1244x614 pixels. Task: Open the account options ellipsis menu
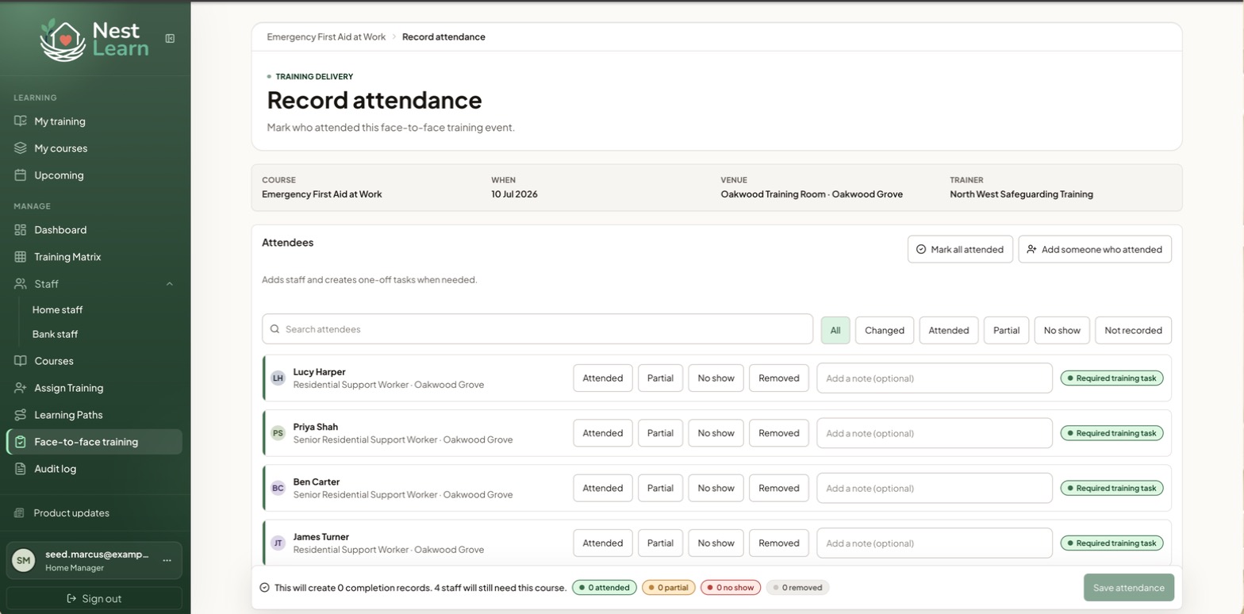167,560
